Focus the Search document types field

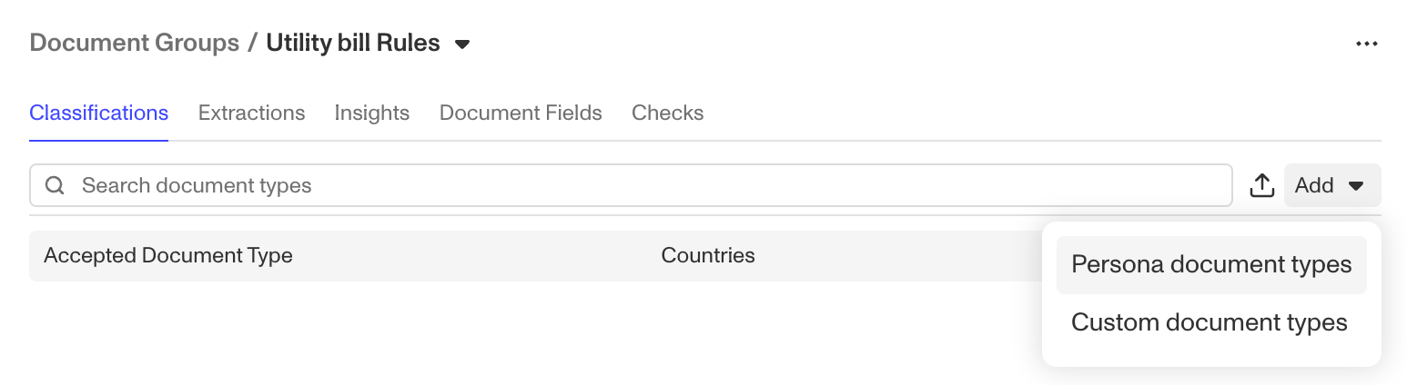[x=631, y=185]
